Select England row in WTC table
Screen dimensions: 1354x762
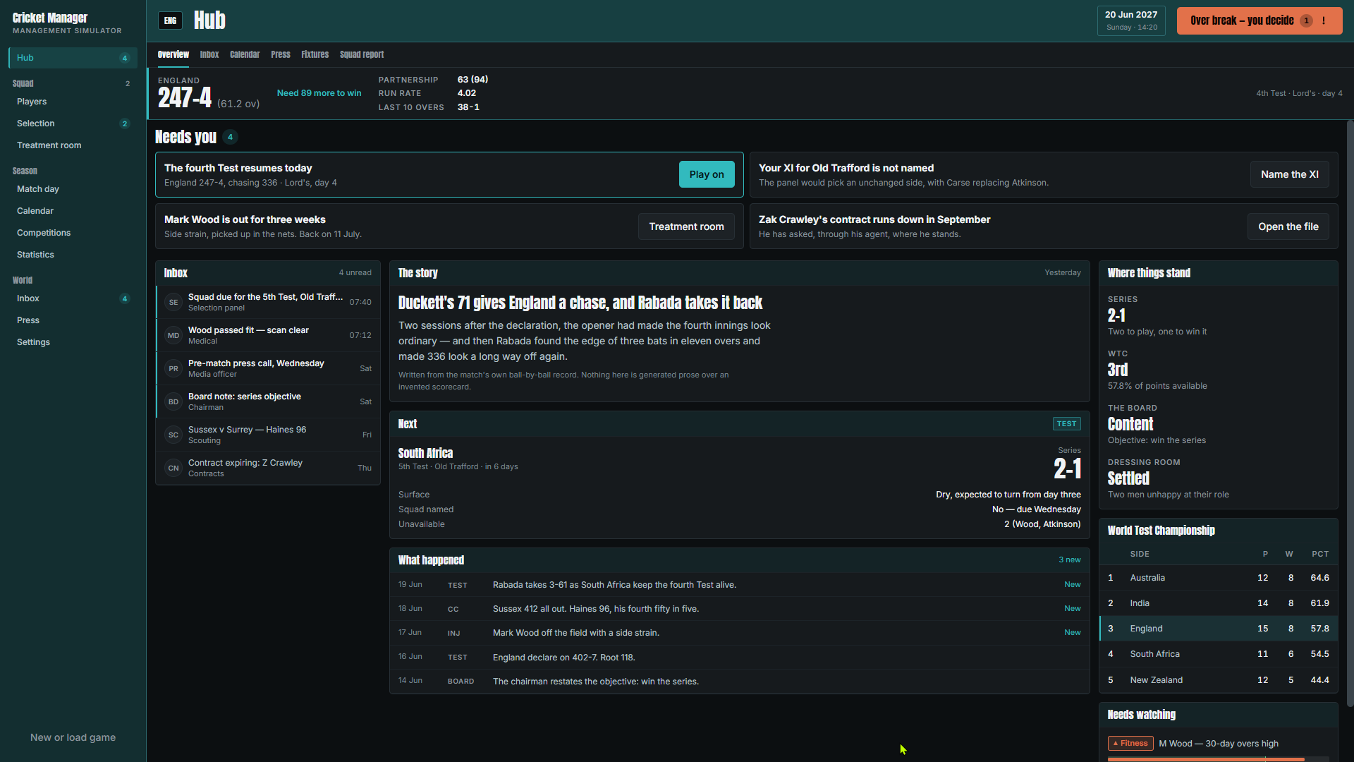(1218, 629)
